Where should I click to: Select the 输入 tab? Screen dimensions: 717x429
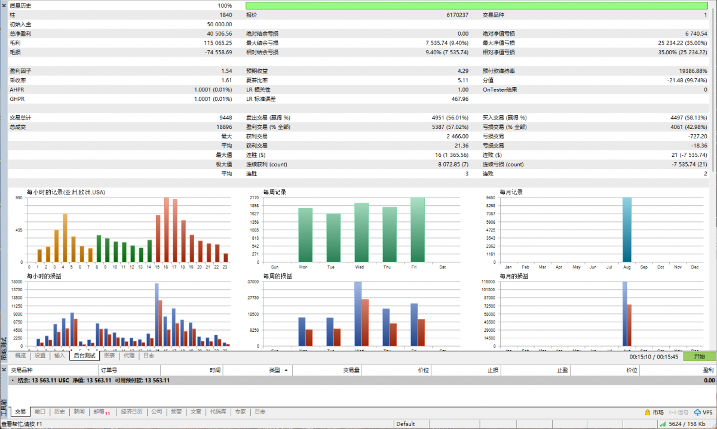tap(59, 356)
